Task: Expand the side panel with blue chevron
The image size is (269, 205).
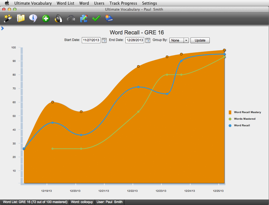Action: [2, 28]
